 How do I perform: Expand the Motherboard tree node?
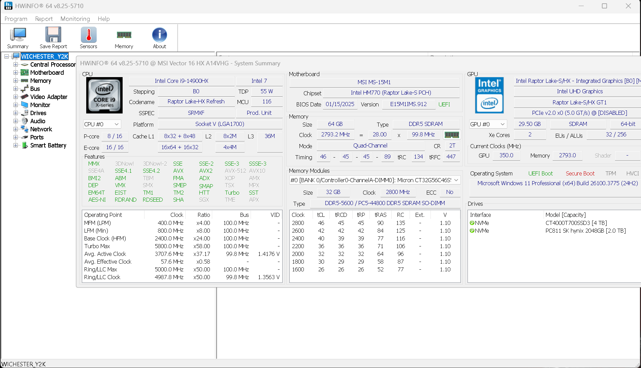pyautogui.click(x=15, y=73)
